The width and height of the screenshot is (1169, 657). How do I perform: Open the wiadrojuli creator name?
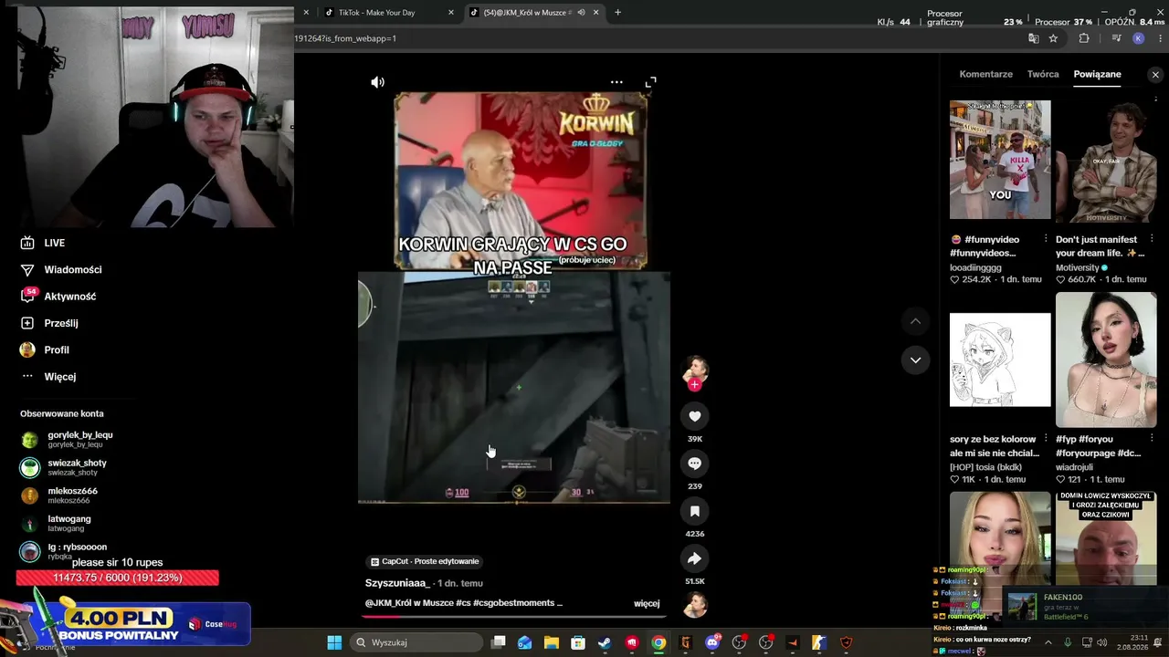(x=1077, y=467)
